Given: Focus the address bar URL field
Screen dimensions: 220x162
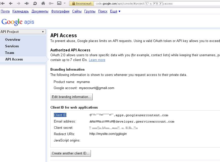Looking at the screenshot, I should (157, 4).
